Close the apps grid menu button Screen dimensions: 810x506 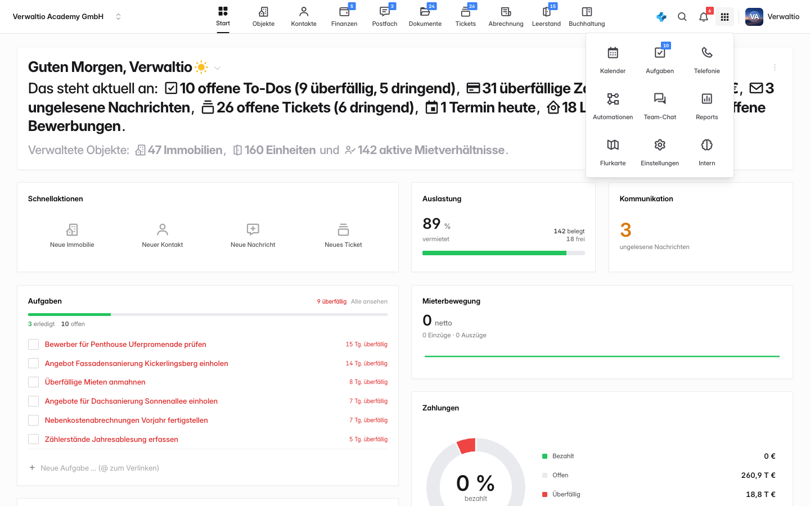tap(725, 17)
